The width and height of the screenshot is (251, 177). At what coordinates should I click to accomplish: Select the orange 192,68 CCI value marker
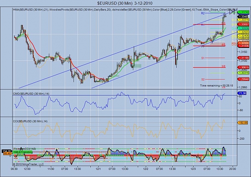coord(243,123)
